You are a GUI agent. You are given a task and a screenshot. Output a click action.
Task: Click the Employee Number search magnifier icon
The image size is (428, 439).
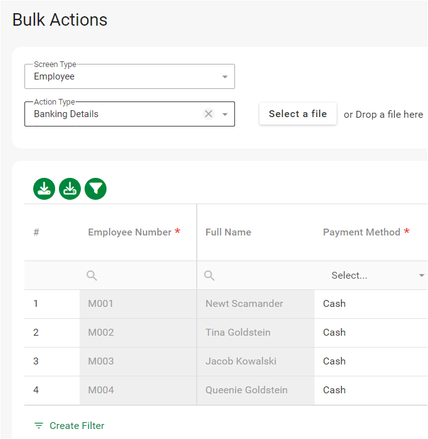pos(92,276)
